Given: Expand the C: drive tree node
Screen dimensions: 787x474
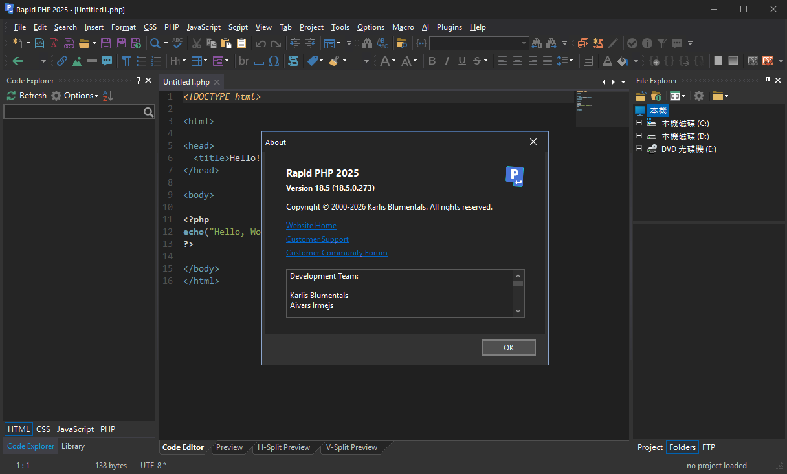Looking at the screenshot, I should (x=639, y=123).
